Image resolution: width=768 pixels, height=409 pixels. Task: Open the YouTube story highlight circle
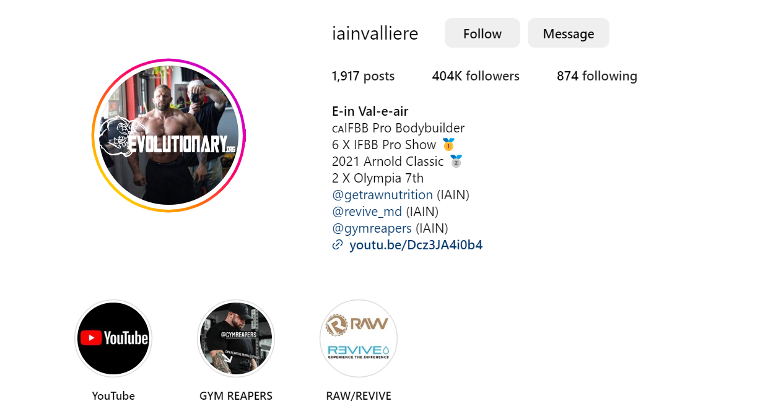coord(113,338)
